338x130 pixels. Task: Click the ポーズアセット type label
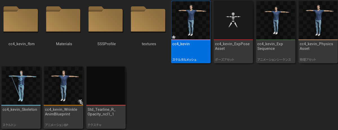[x=224, y=60]
